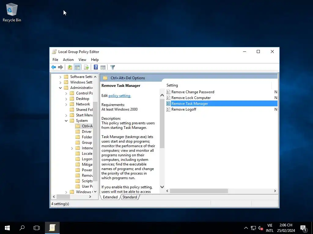The image size is (313, 234).
Task: Click the settings list horizontal scrollbar thumb
Action: 199,191
